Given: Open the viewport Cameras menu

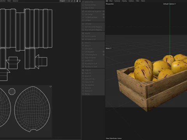Looking at the screenshot, I should pyautogui.click(x=117, y=1).
